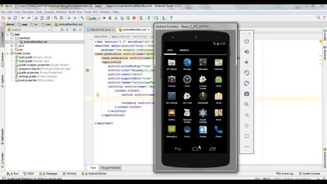The image size is (327, 184).
Task: Run the app with the green play icon
Action: tap(104, 18)
